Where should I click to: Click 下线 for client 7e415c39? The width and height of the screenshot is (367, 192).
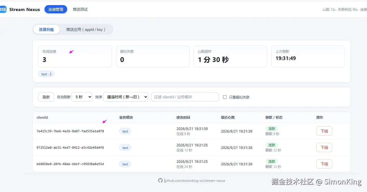(324, 131)
